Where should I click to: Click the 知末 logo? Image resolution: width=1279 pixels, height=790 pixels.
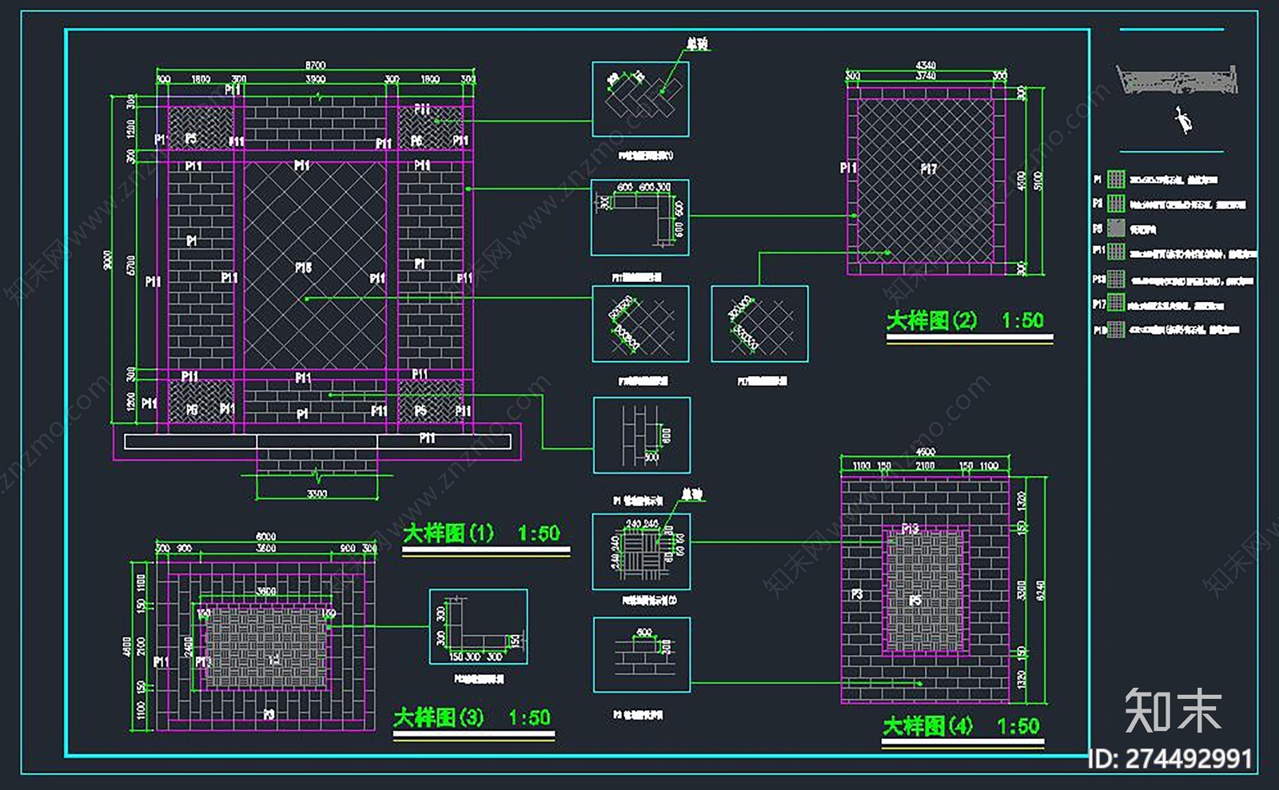click(1173, 711)
